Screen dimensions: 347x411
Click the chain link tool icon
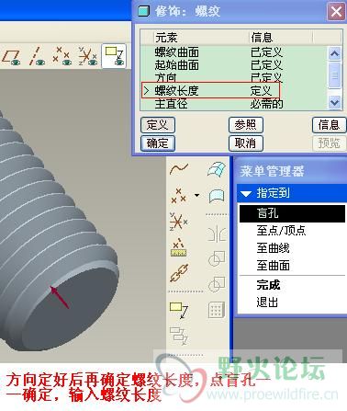tap(179, 273)
